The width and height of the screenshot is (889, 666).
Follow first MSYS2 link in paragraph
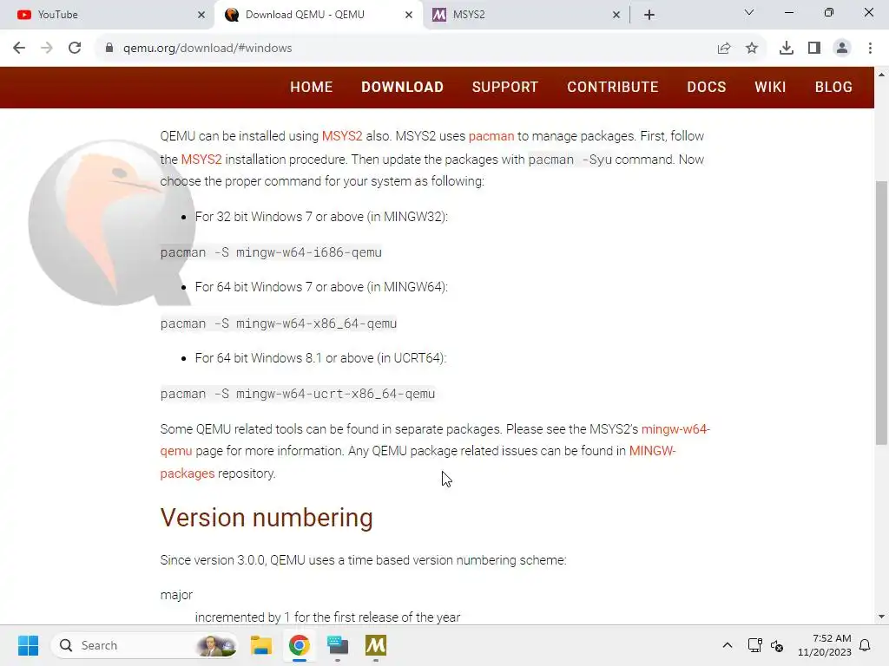pos(342,136)
